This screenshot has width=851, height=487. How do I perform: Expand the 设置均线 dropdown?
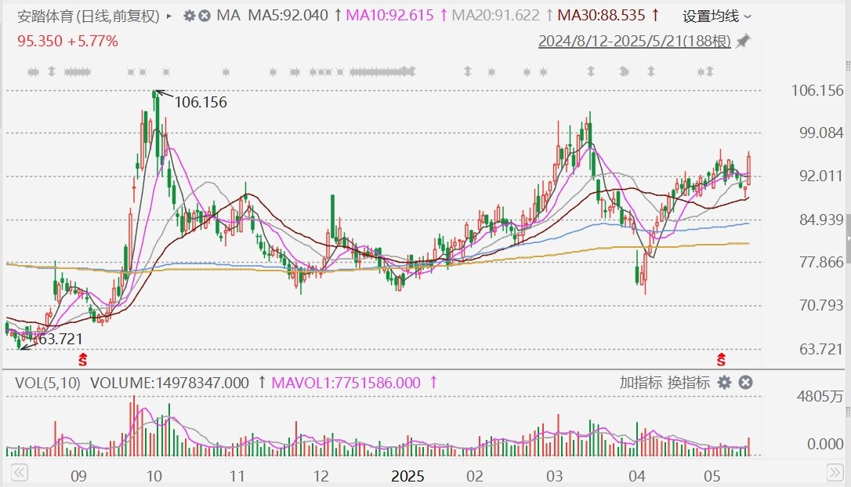coord(716,16)
